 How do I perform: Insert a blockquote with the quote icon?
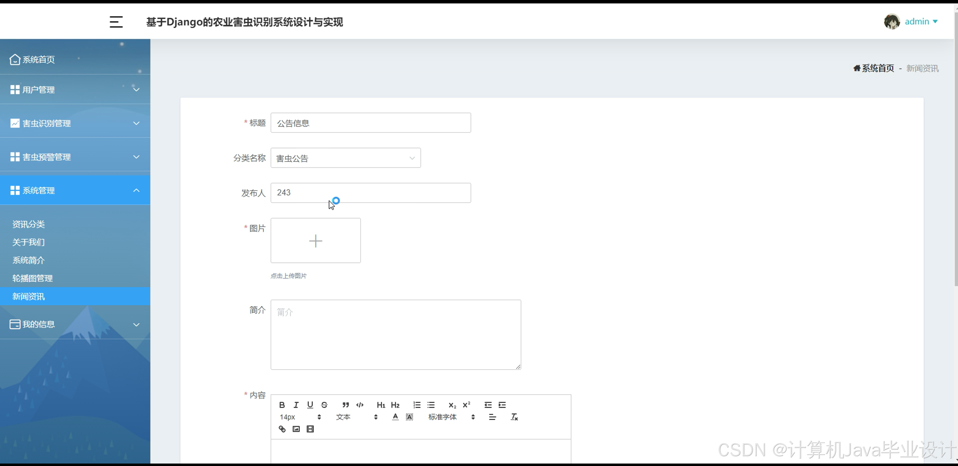(x=346, y=405)
